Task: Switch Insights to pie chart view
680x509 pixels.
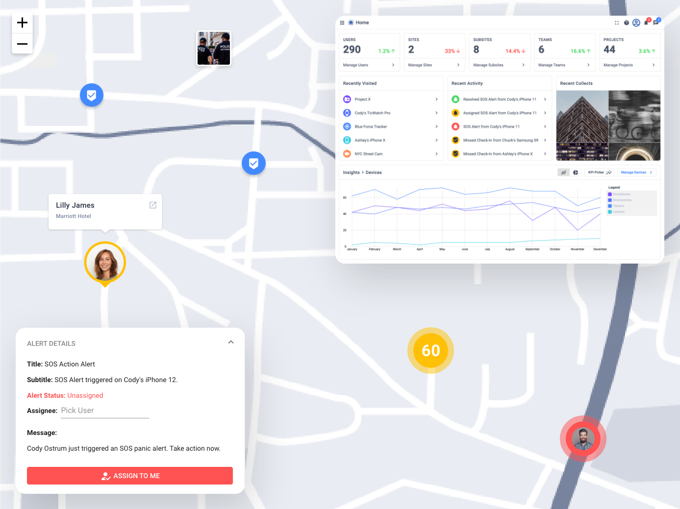Action: pyautogui.click(x=576, y=172)
